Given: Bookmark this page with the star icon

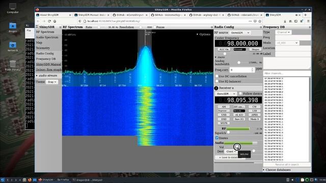Looking at the screenshot, I should (x=260, y=21).
